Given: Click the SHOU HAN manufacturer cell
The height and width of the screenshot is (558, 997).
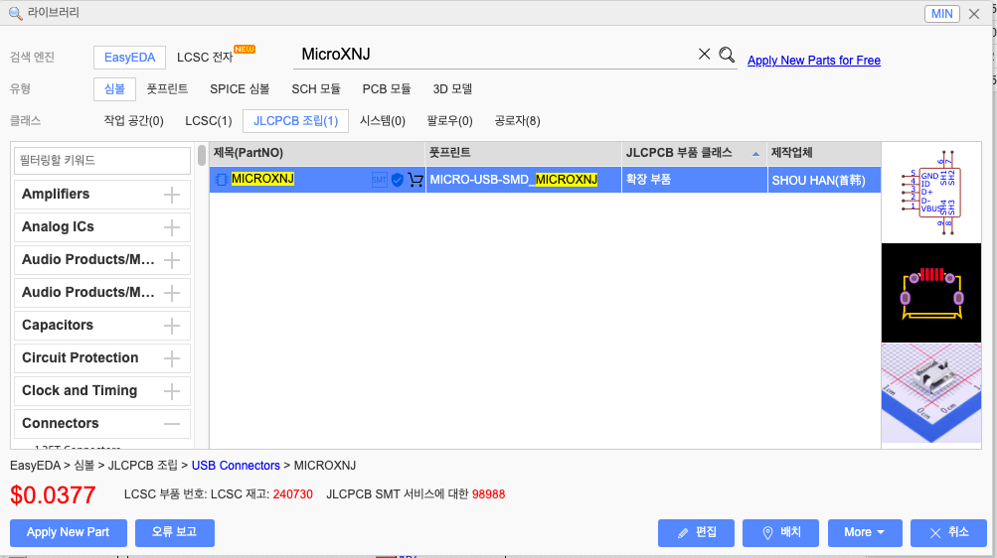Looking at the screenshot, I should point(824,180).
